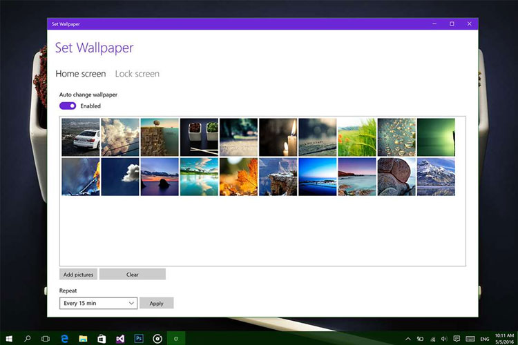Viewport: 518px width, 345px height.
Task: Select the Home screen tab
Action: 81,74
